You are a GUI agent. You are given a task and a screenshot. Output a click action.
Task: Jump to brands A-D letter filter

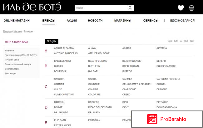click(x=170, y=41)
